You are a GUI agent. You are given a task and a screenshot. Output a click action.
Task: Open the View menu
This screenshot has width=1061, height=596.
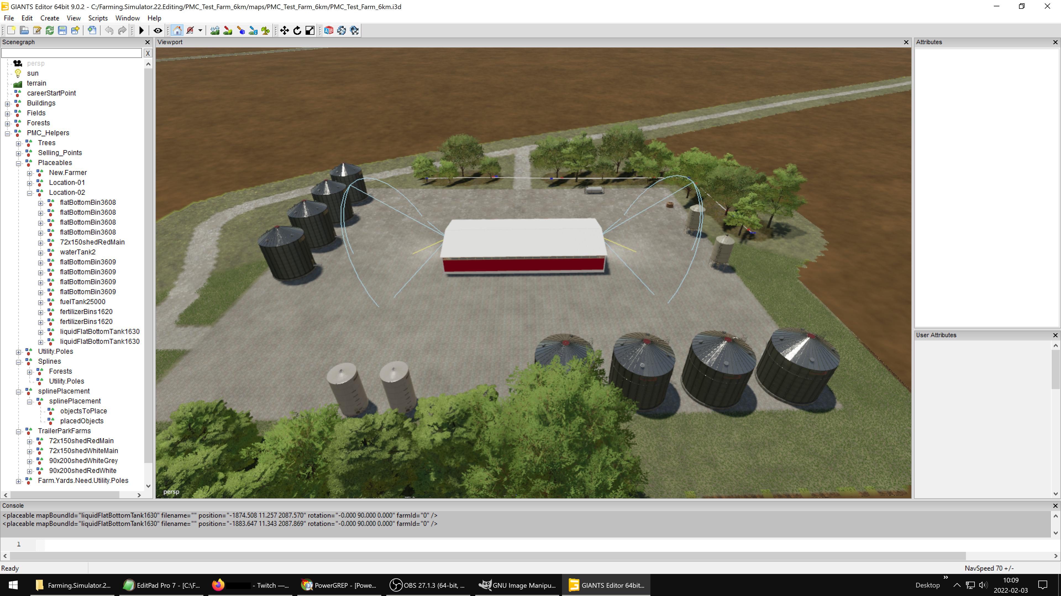[74, 18]
